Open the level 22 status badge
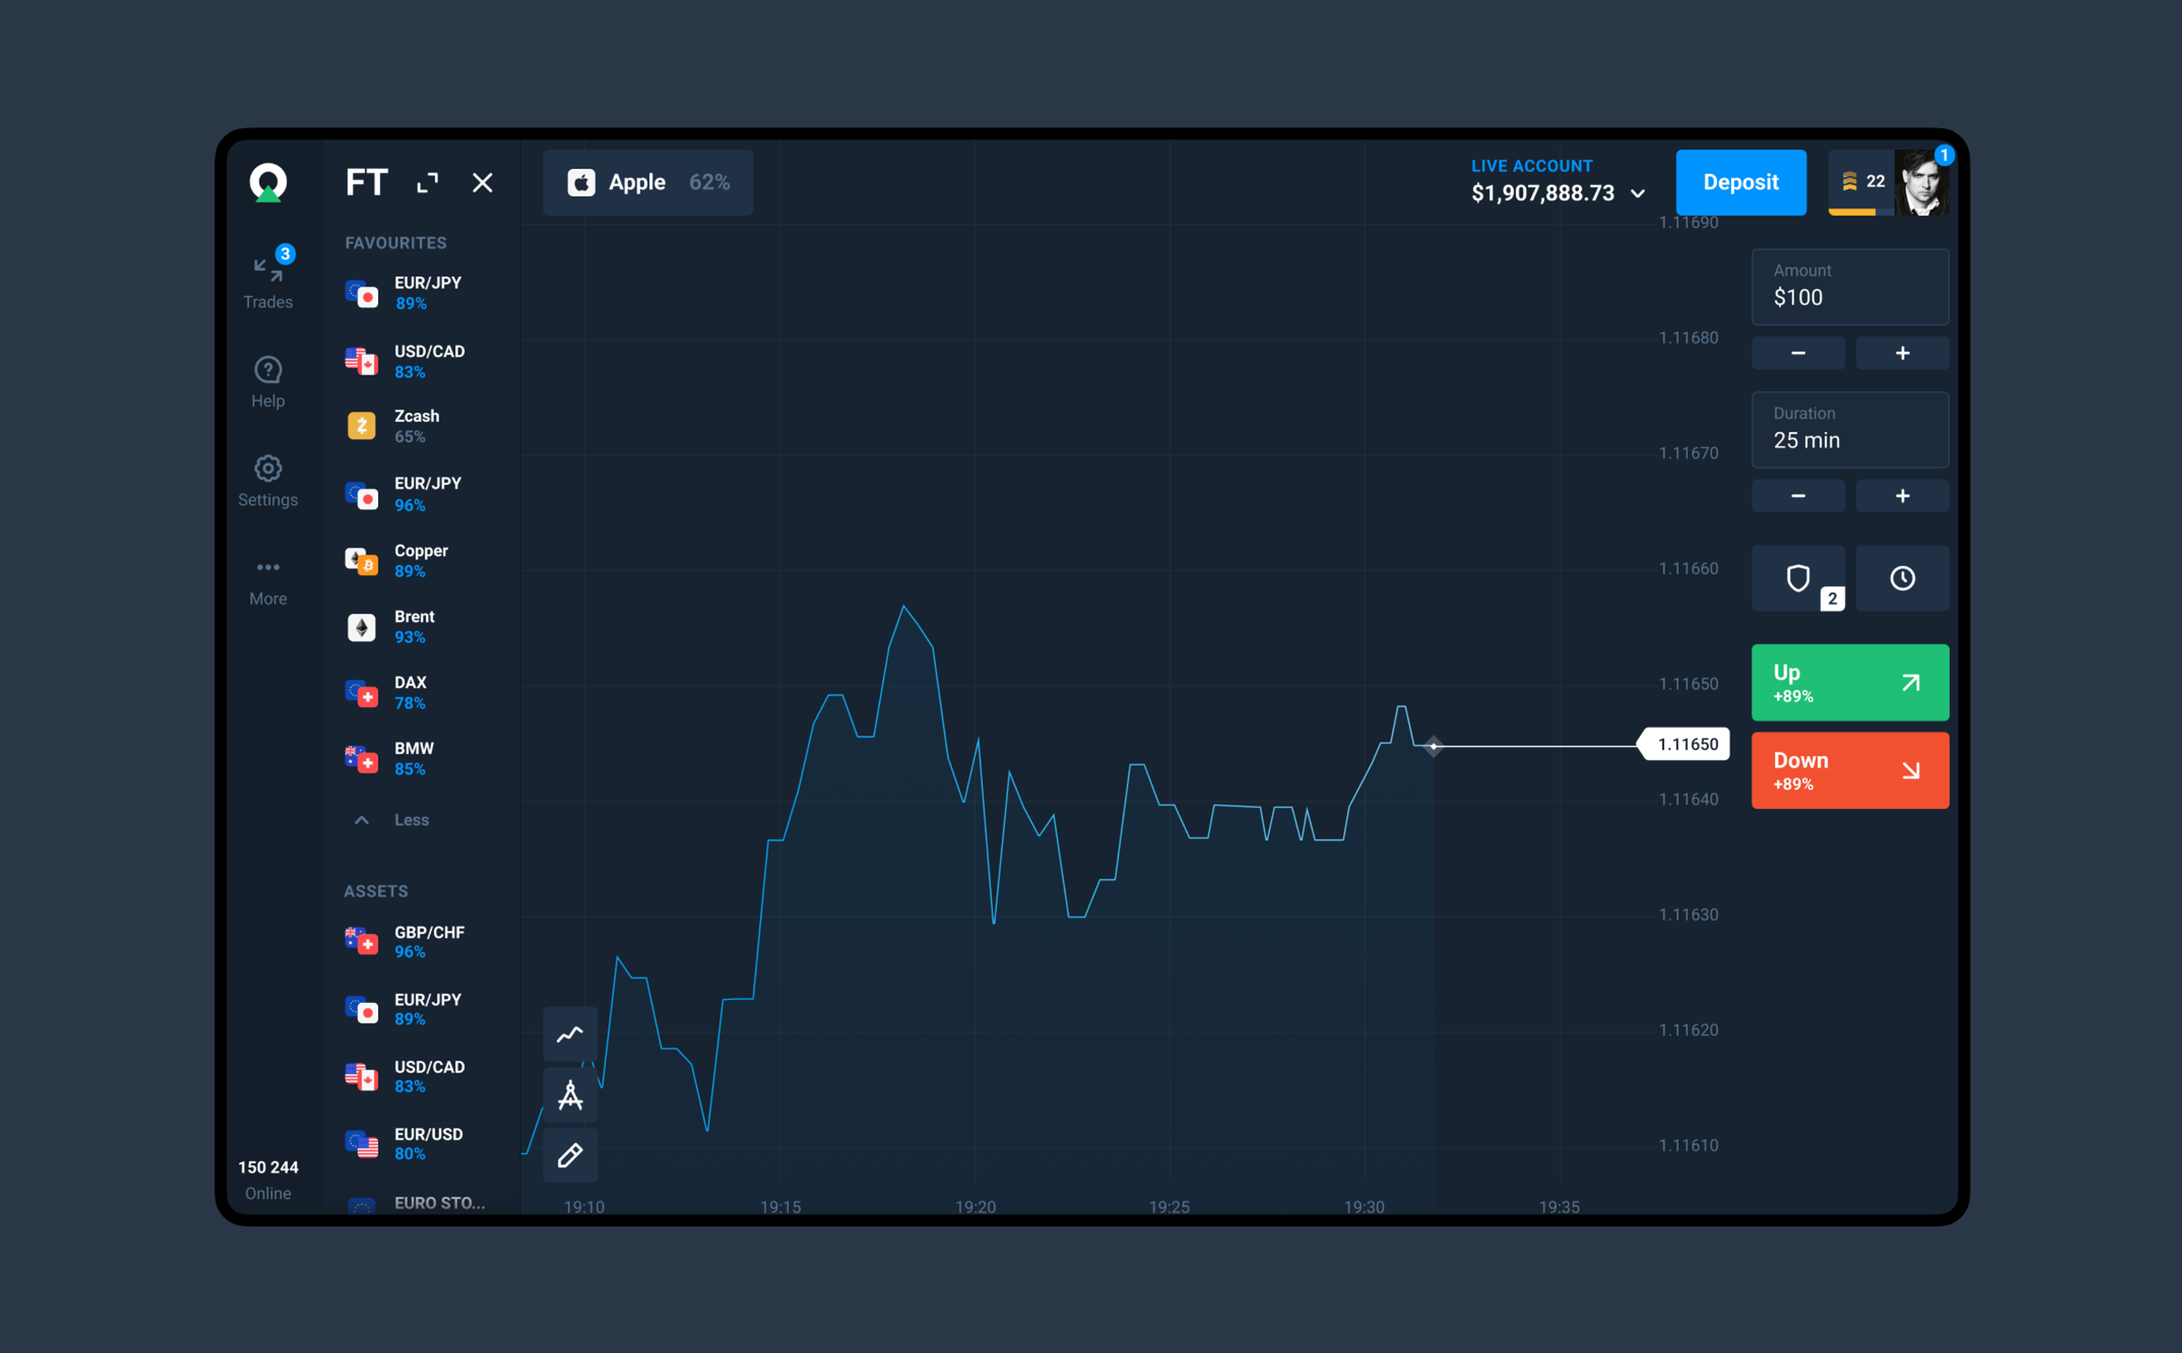This screenshot has width=2182, height=1353. (1862, 182)
